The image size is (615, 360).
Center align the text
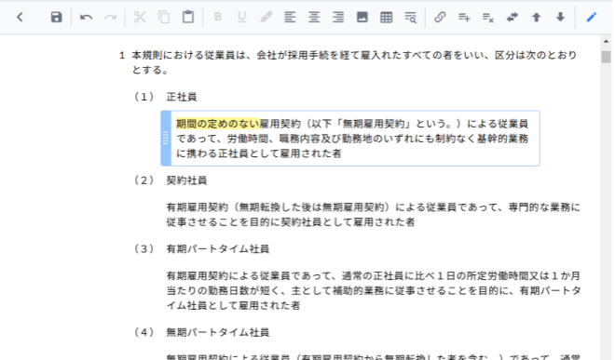pos(314,18)
